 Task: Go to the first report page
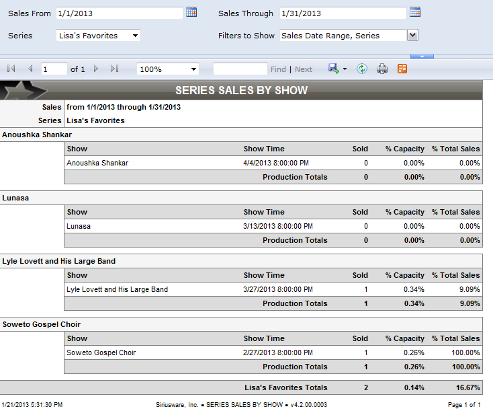[11, 69]
